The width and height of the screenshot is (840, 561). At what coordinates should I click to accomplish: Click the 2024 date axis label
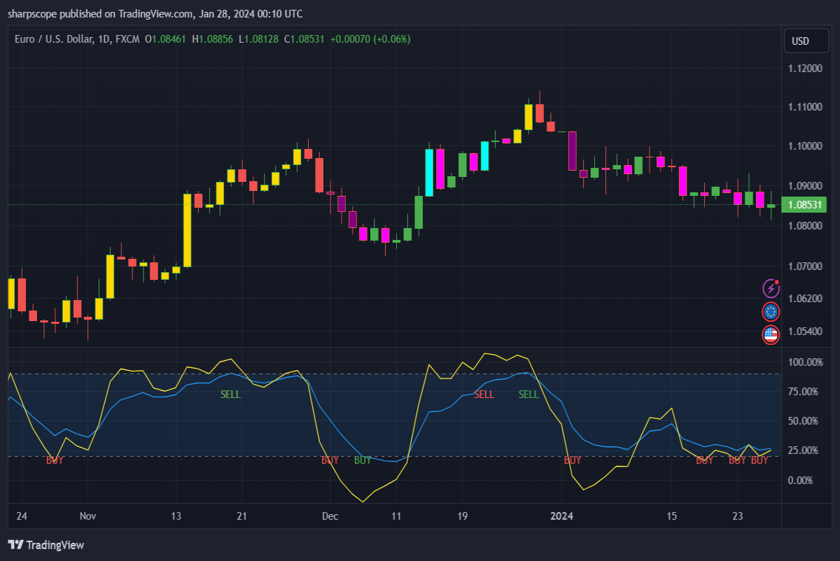[561, 516]
